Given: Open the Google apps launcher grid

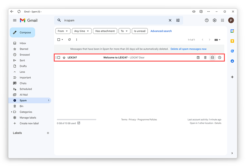Looking at the screenshot, I should click(x=222, y=20).
